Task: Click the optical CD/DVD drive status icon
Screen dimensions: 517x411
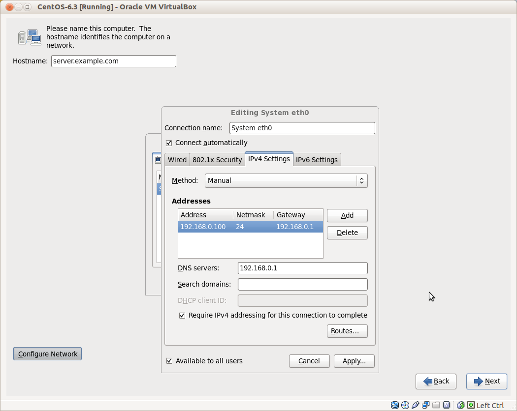Action: [405, 405]
